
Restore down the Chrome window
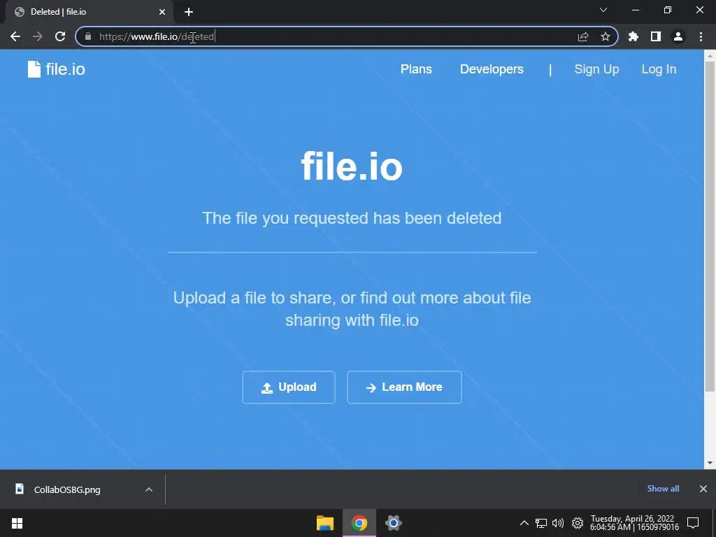click(x=668, y=10)
